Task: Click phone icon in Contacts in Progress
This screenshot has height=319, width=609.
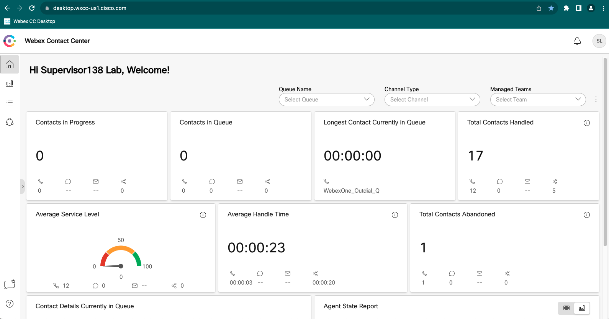Action: [41, 182]
